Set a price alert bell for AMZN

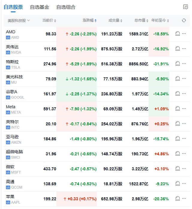click(x=178, y=139)
